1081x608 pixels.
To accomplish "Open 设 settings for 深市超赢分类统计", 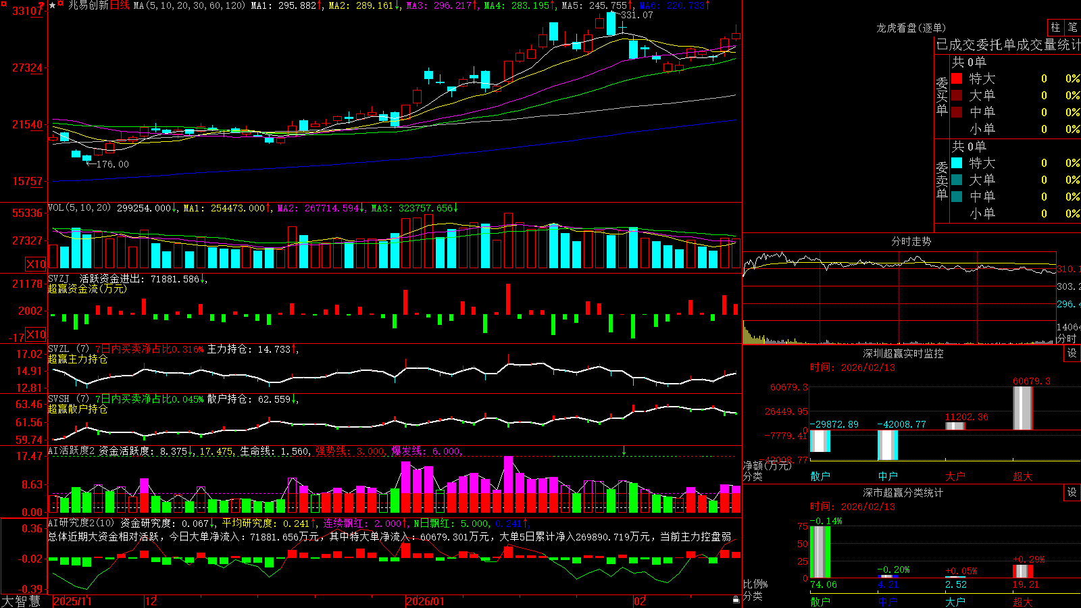I will point(1072,492).
